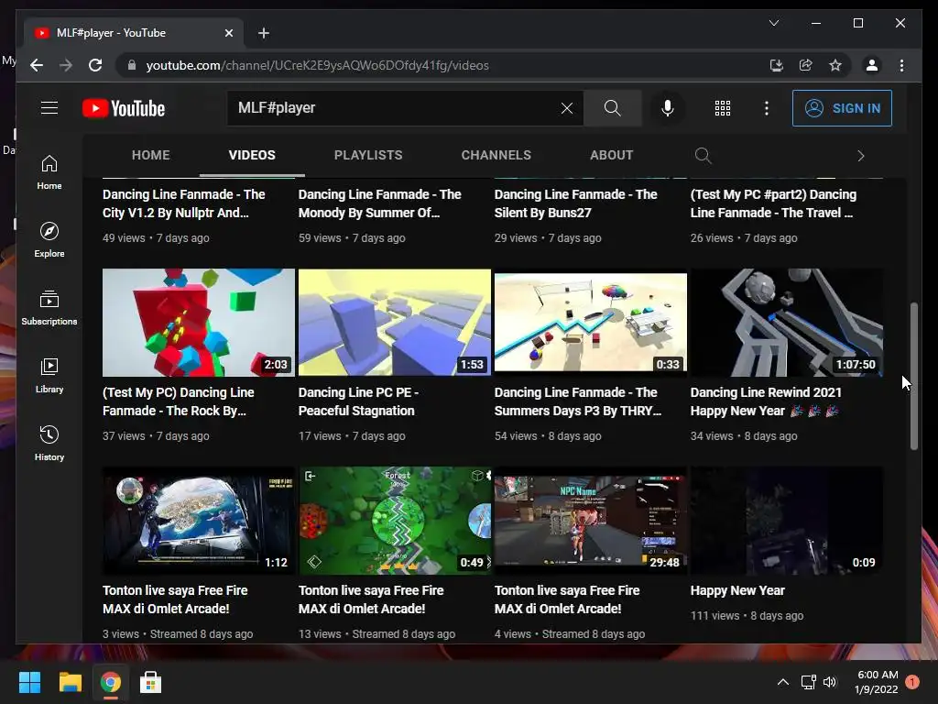Open Microsoft Store from the taskbar

[x=150, y=682]
